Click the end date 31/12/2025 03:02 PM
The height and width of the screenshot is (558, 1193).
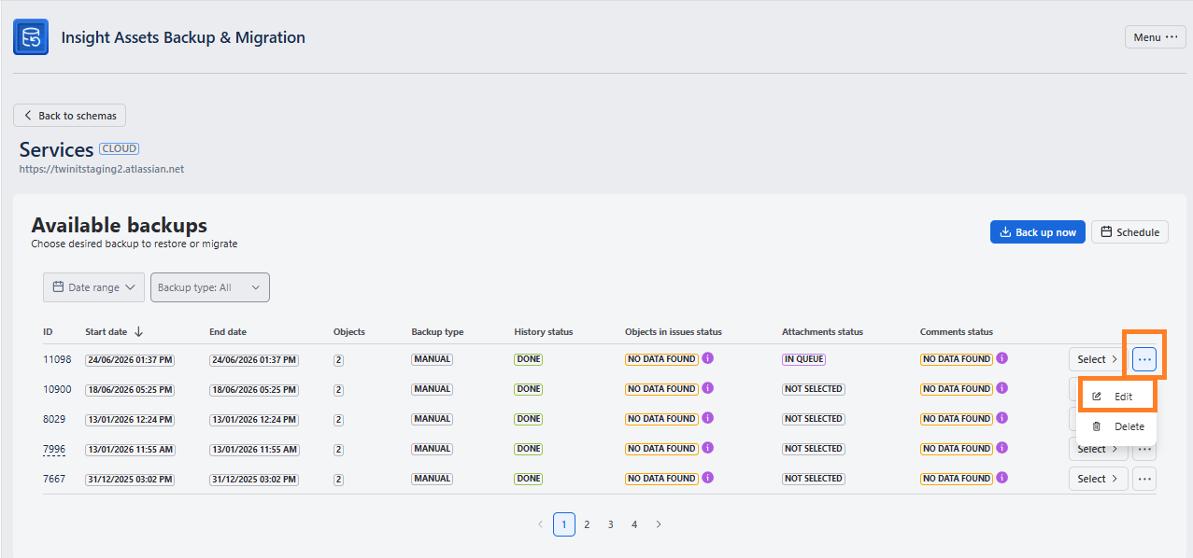254,479
